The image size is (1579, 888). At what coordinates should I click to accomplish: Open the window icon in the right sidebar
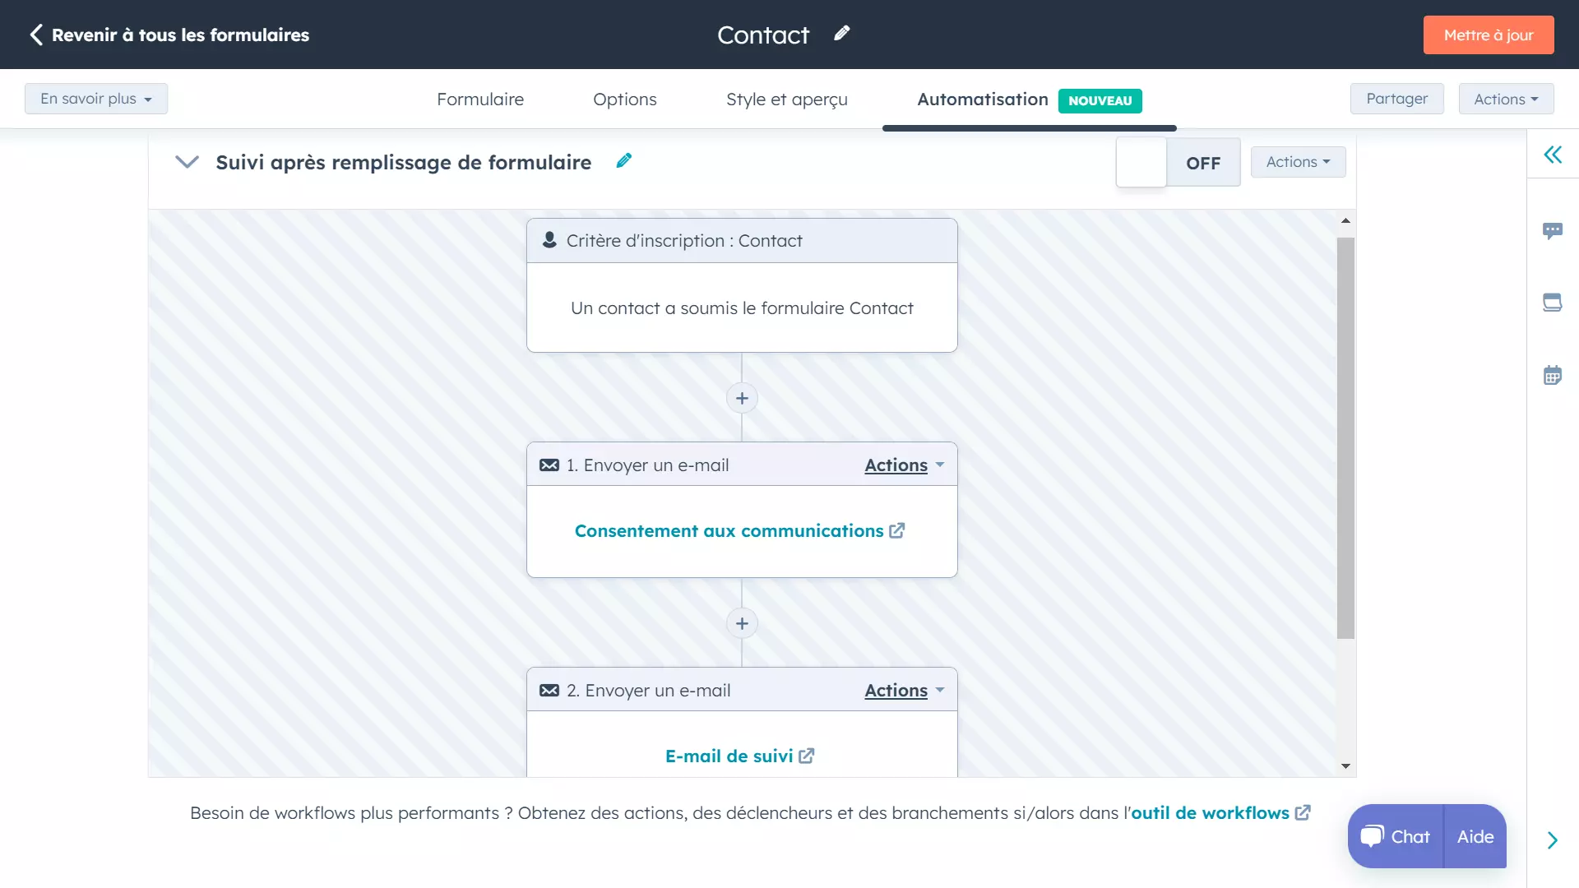tap(1552, 303)
